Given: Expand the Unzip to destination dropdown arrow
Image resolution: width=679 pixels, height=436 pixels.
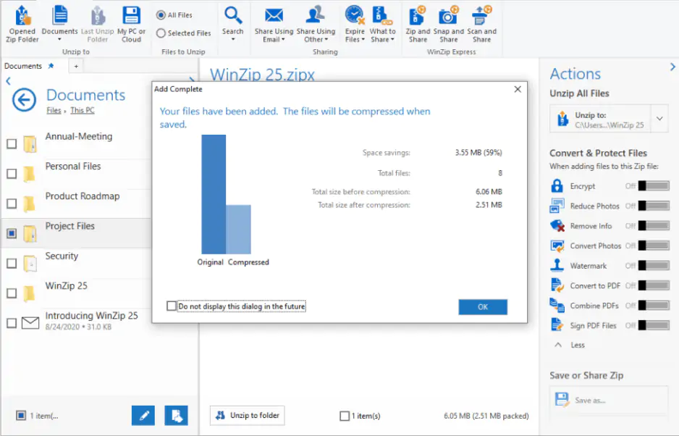Looking at the screenshot, I should click(659, 118).
